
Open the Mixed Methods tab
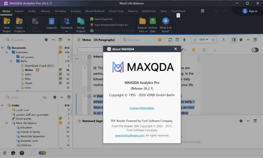(x=95, y=11)
